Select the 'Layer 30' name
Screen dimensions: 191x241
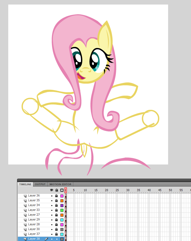(34, 229)
